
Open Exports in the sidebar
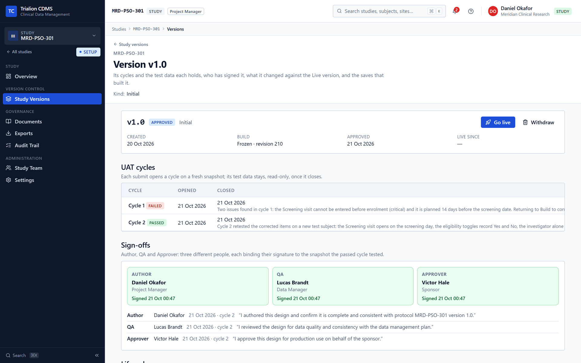[x=52, y=133]
